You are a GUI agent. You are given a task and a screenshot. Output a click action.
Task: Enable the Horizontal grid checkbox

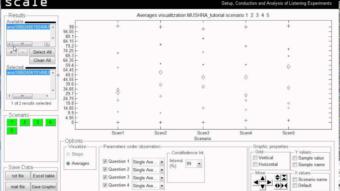pyautogui.click(x=255, y=164)
